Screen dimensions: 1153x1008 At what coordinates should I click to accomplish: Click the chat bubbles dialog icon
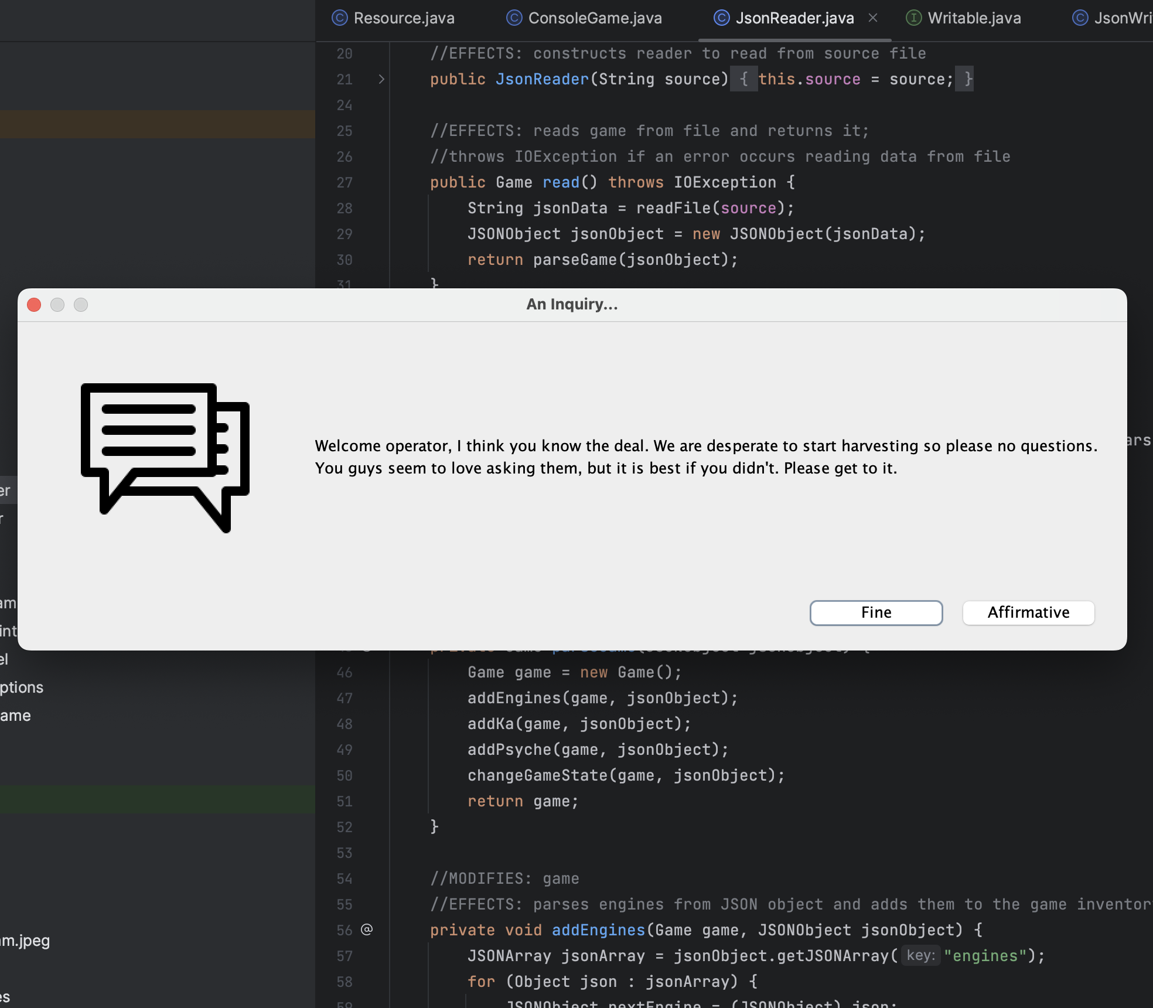click(x=165, y=457)
